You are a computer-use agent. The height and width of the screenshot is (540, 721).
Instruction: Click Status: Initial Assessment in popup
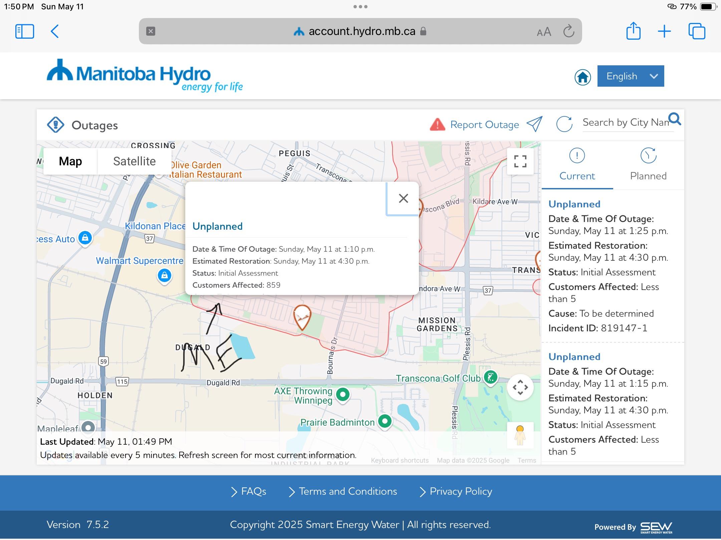(x=235, y=273)
